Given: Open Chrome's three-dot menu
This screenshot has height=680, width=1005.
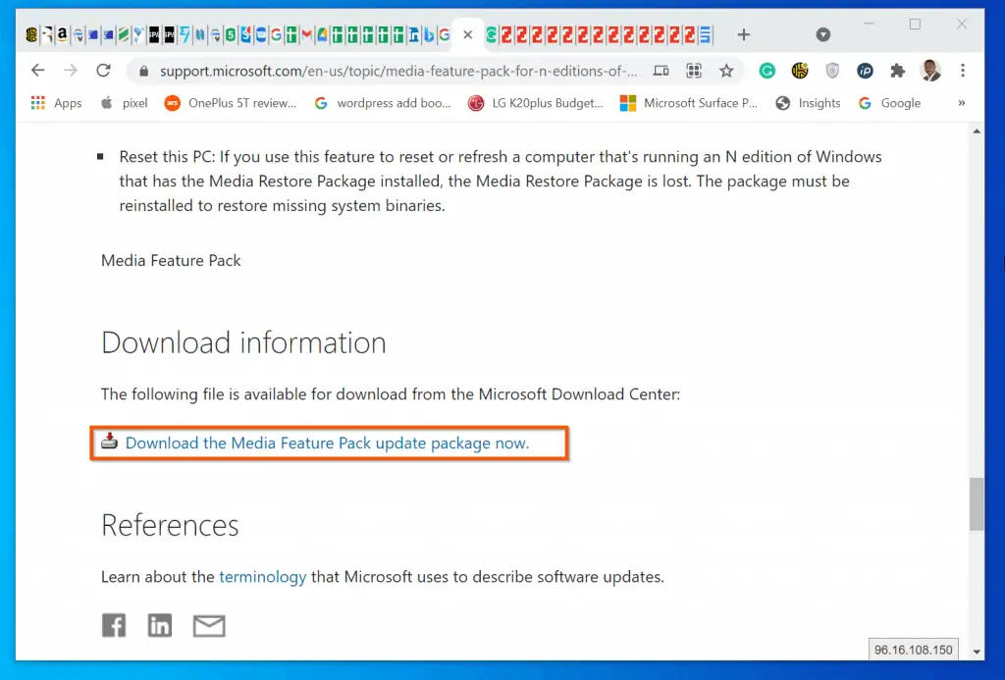Looking at the screenshot, I should [963, 71].
